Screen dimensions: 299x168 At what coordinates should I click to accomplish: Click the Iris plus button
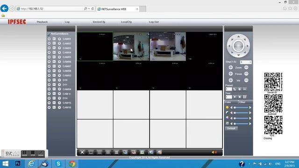[x=230, y=80]
